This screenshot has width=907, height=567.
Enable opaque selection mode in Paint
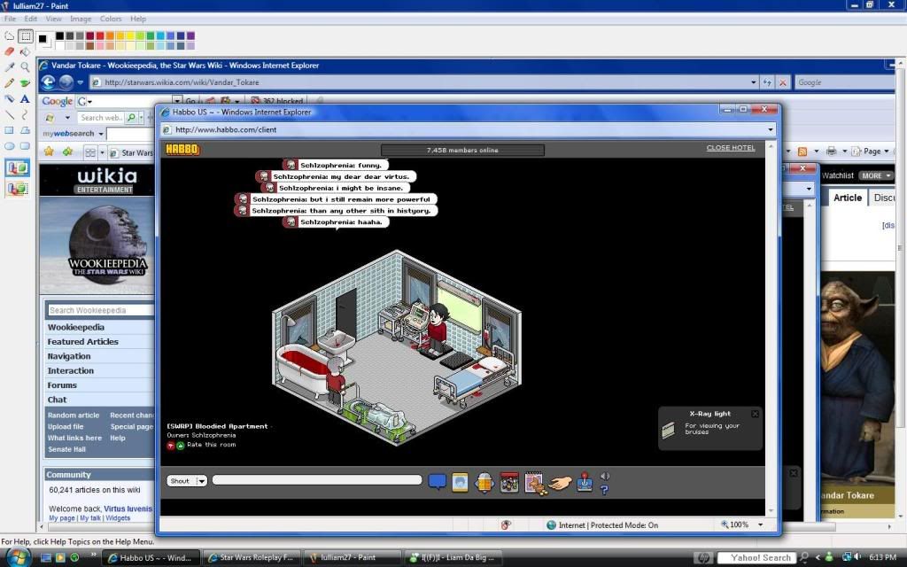point(17,167)
